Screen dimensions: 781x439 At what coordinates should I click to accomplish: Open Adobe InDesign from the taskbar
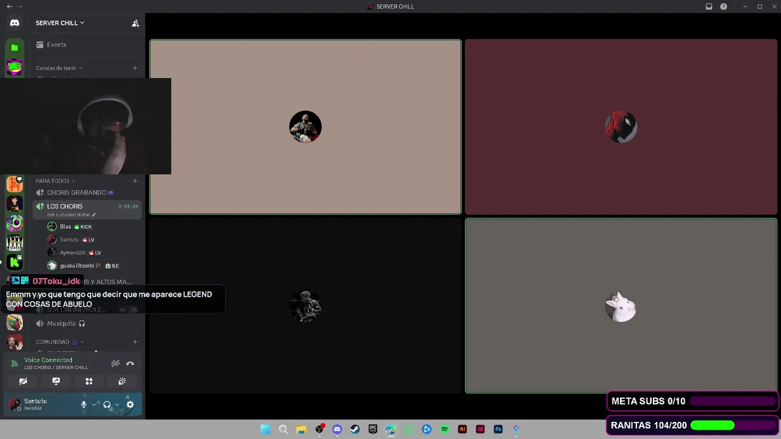pos(480,429)
